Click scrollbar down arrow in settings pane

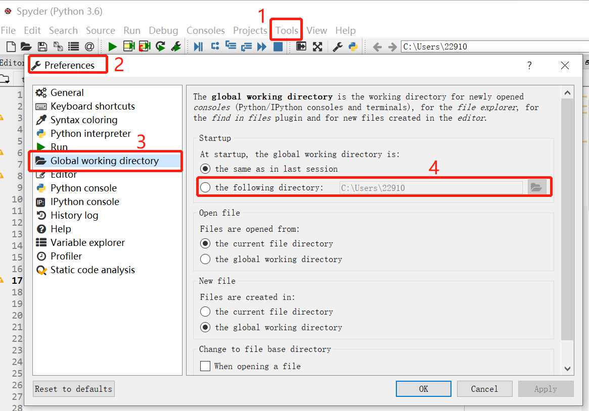coord(567,369)
